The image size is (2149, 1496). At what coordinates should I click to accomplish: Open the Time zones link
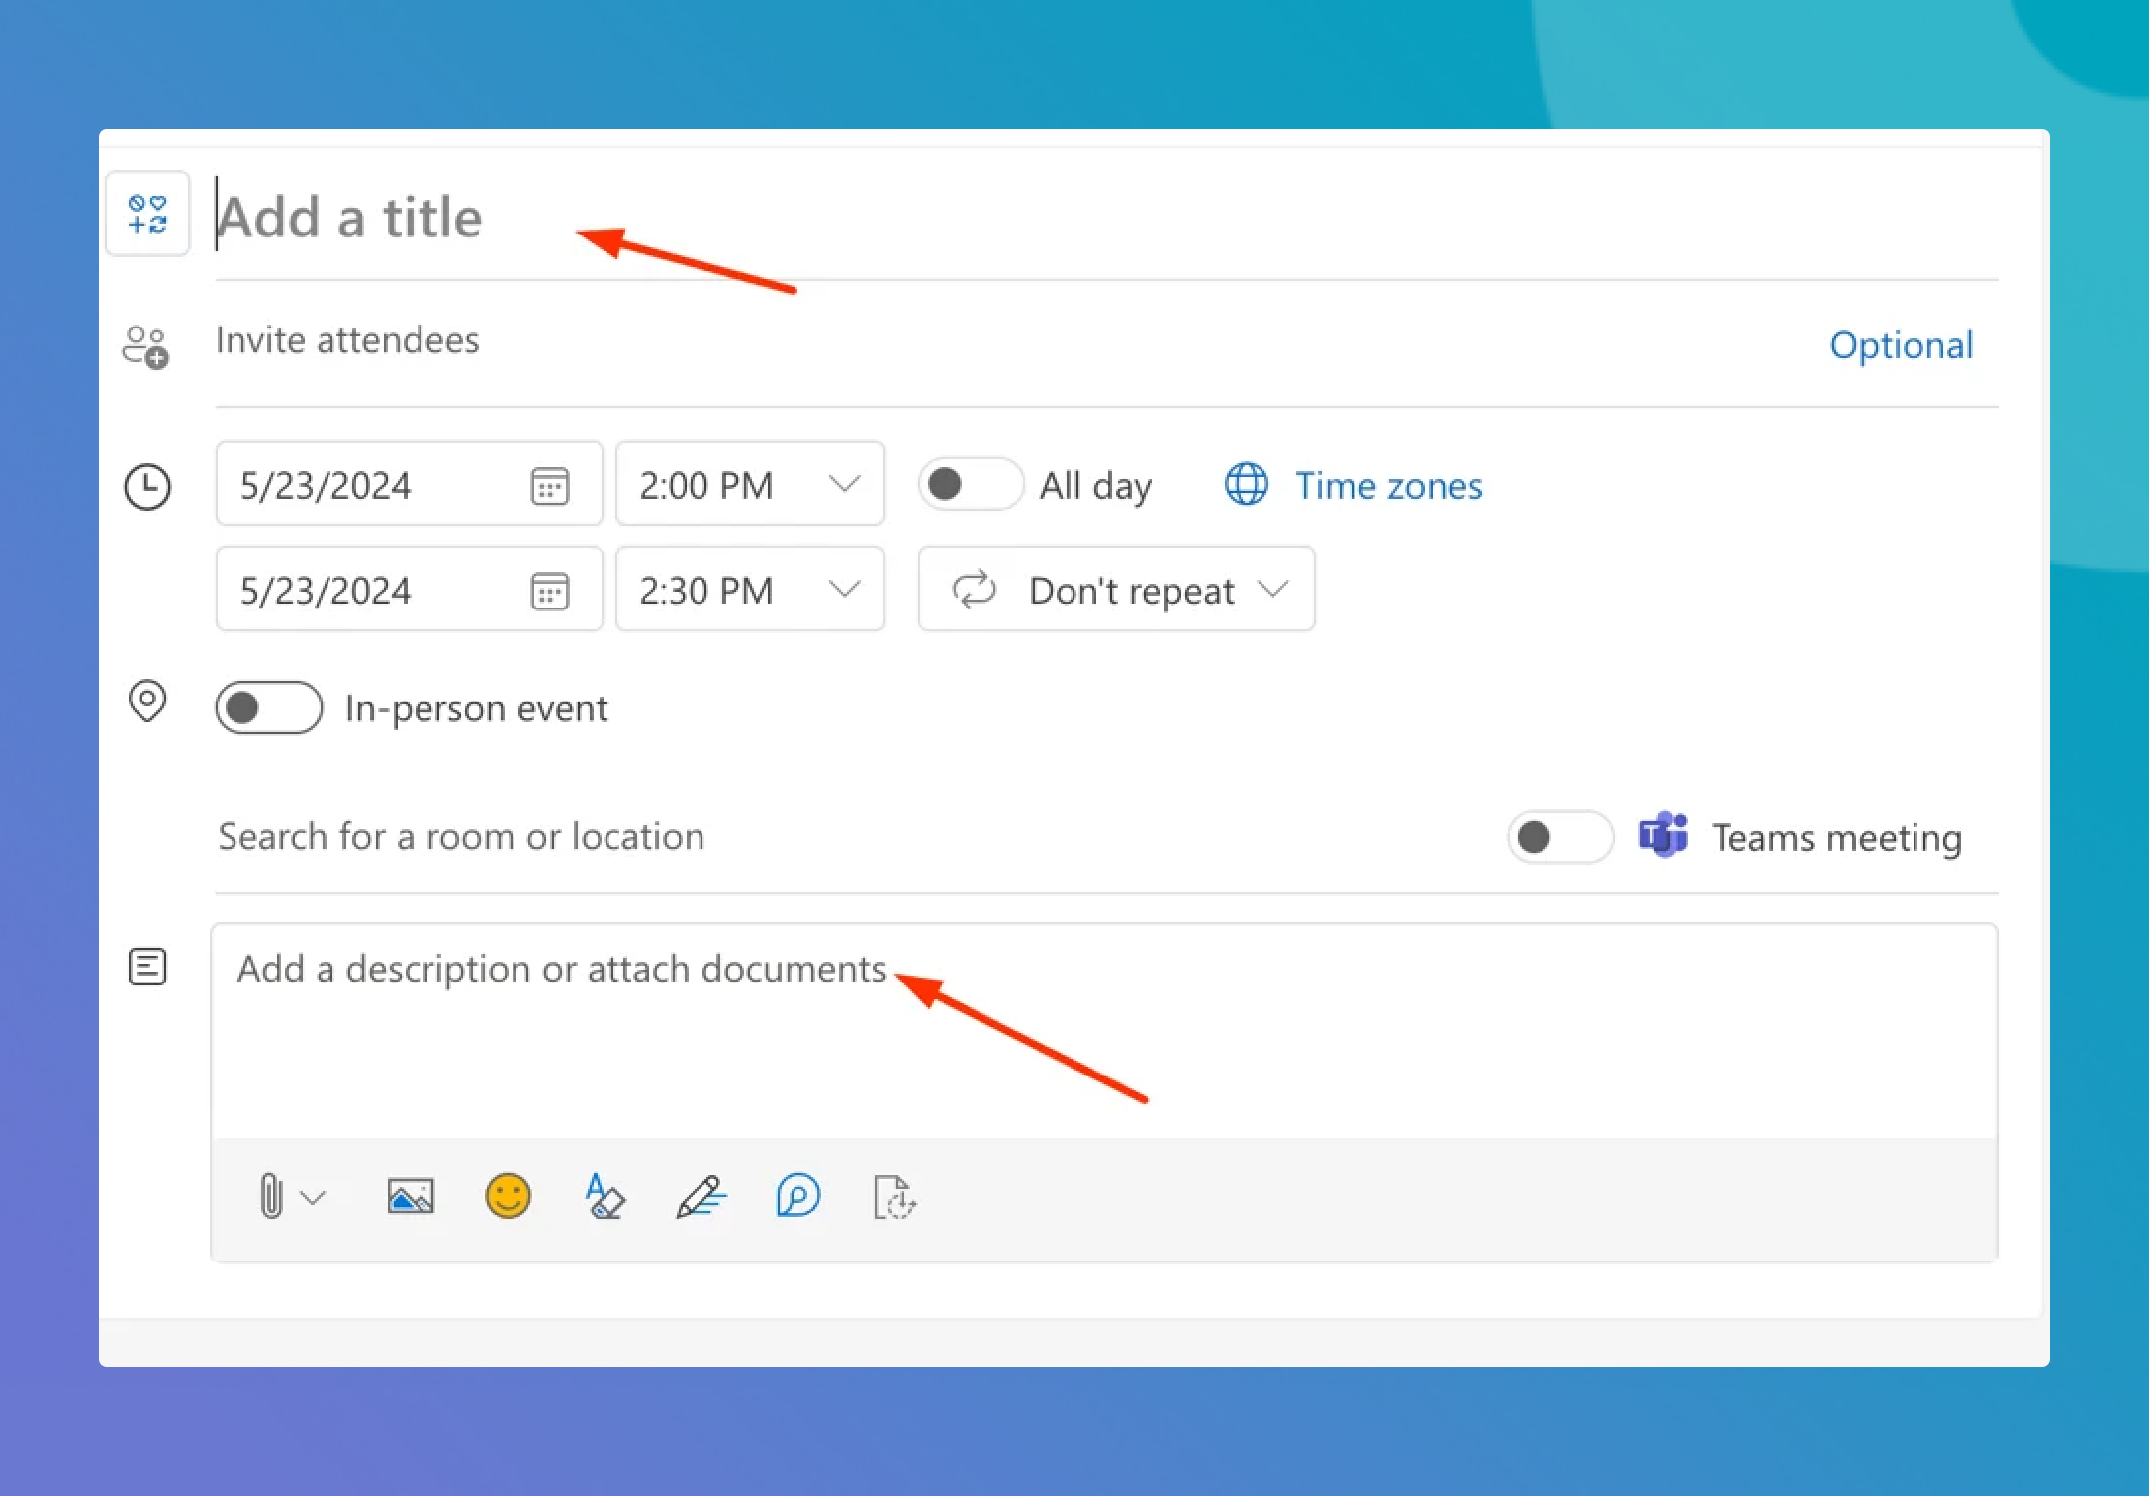(x=1387, y=486)
